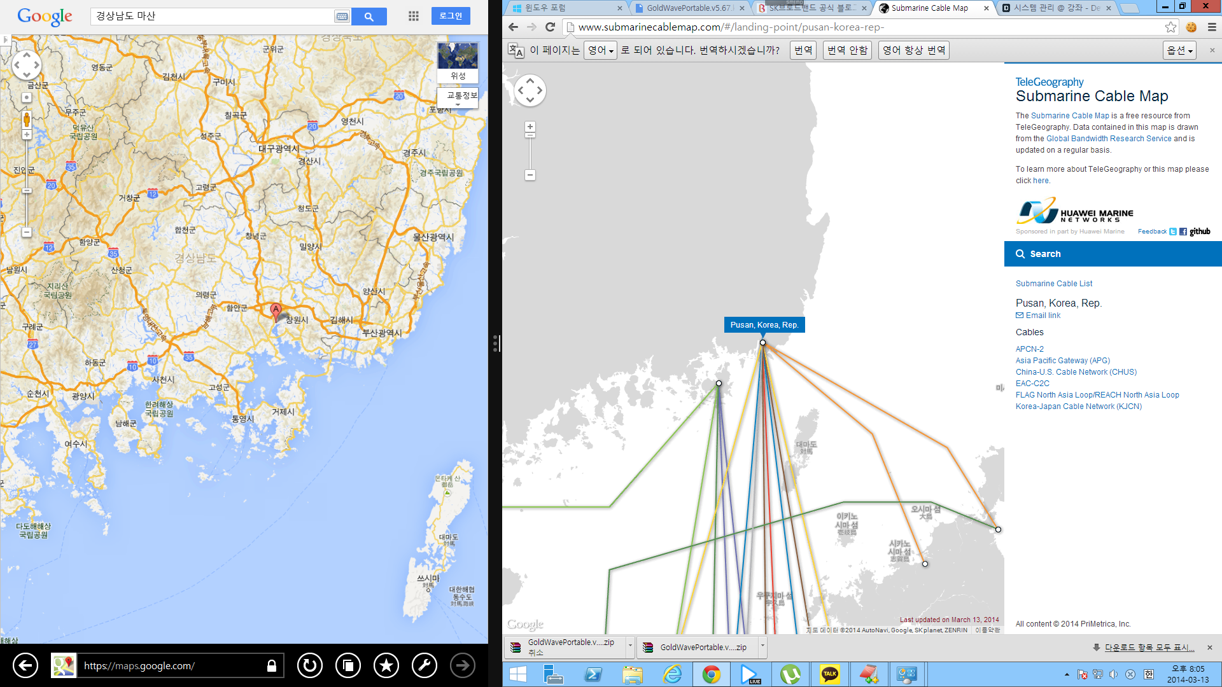This screenshot has width=1222, height=687.
Task: Switch to satellite (위성) view thumbnail
Action: click(458, 62)
